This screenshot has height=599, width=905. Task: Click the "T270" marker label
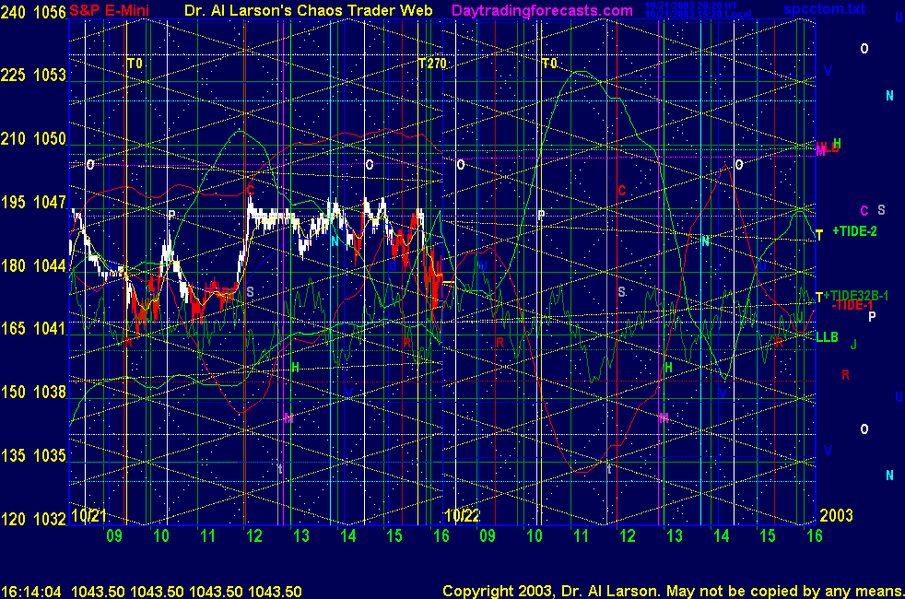[x=432, y=64]
